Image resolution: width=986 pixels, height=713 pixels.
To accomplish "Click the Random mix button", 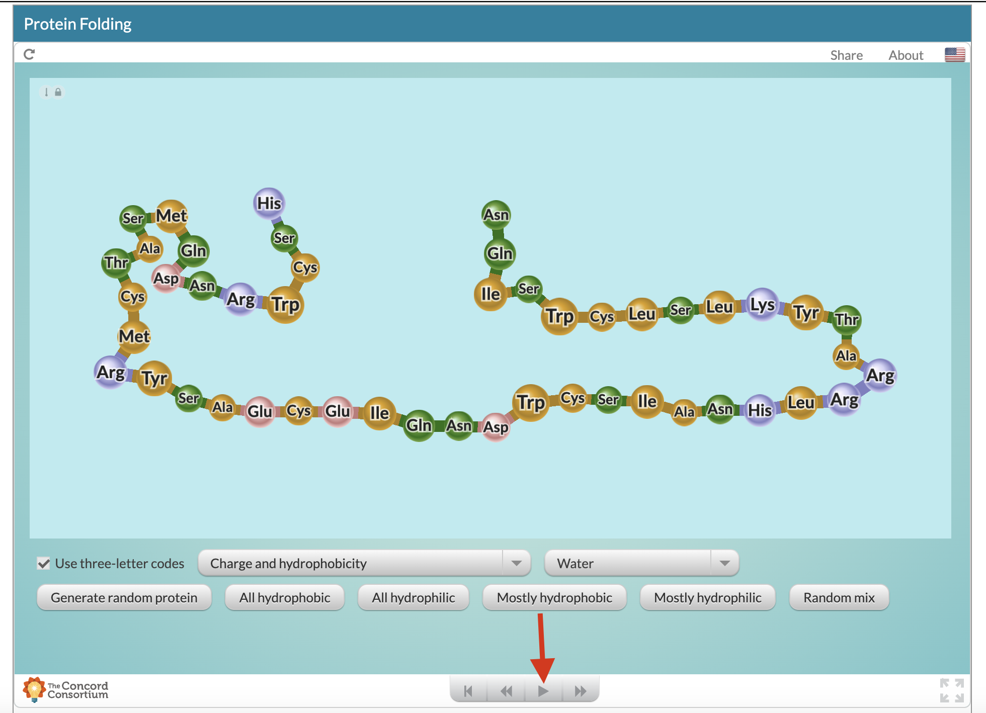I will (839, 597).
